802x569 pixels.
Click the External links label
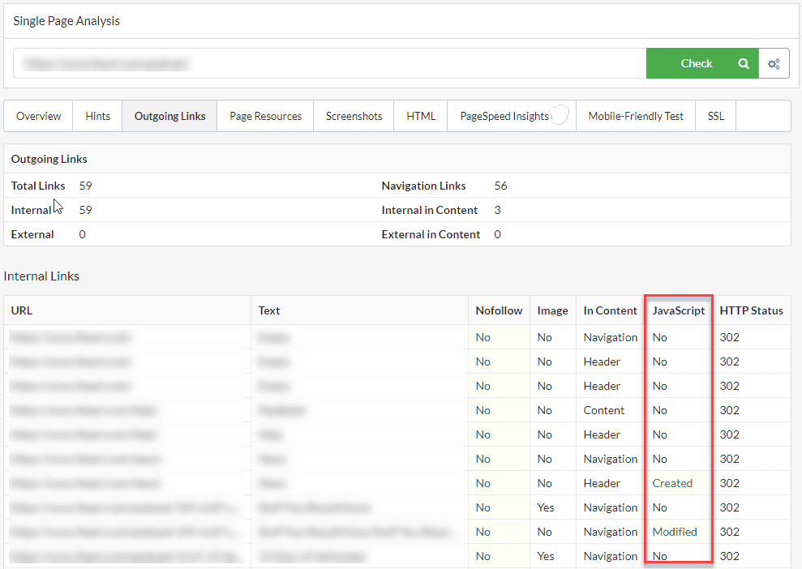pos(32,234)
